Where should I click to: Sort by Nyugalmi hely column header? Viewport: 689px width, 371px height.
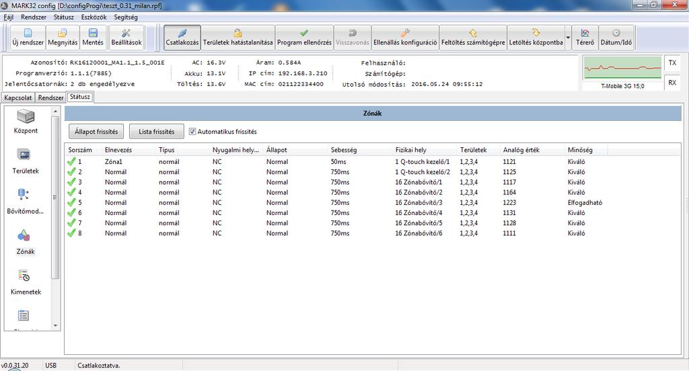coord(237,150)
